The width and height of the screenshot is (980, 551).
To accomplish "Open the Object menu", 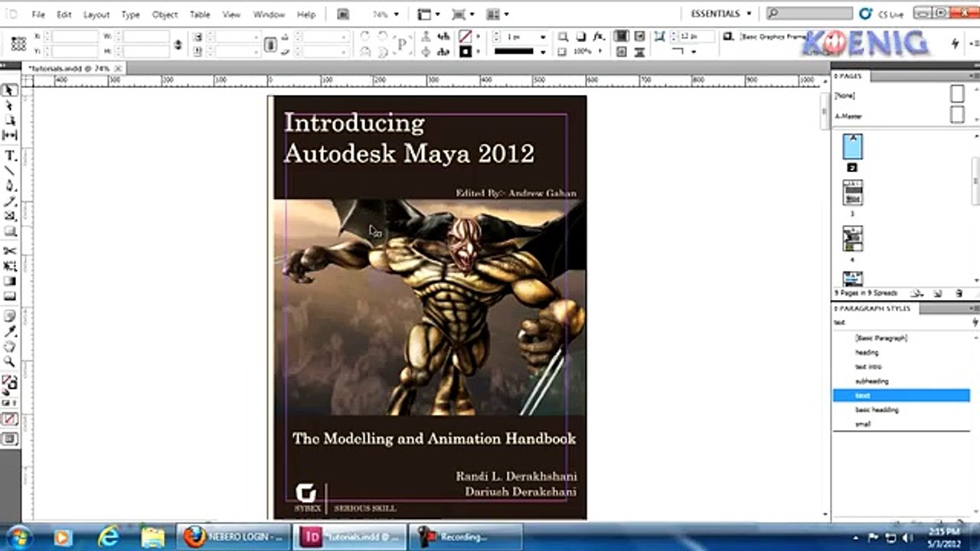I will (165, 15).
